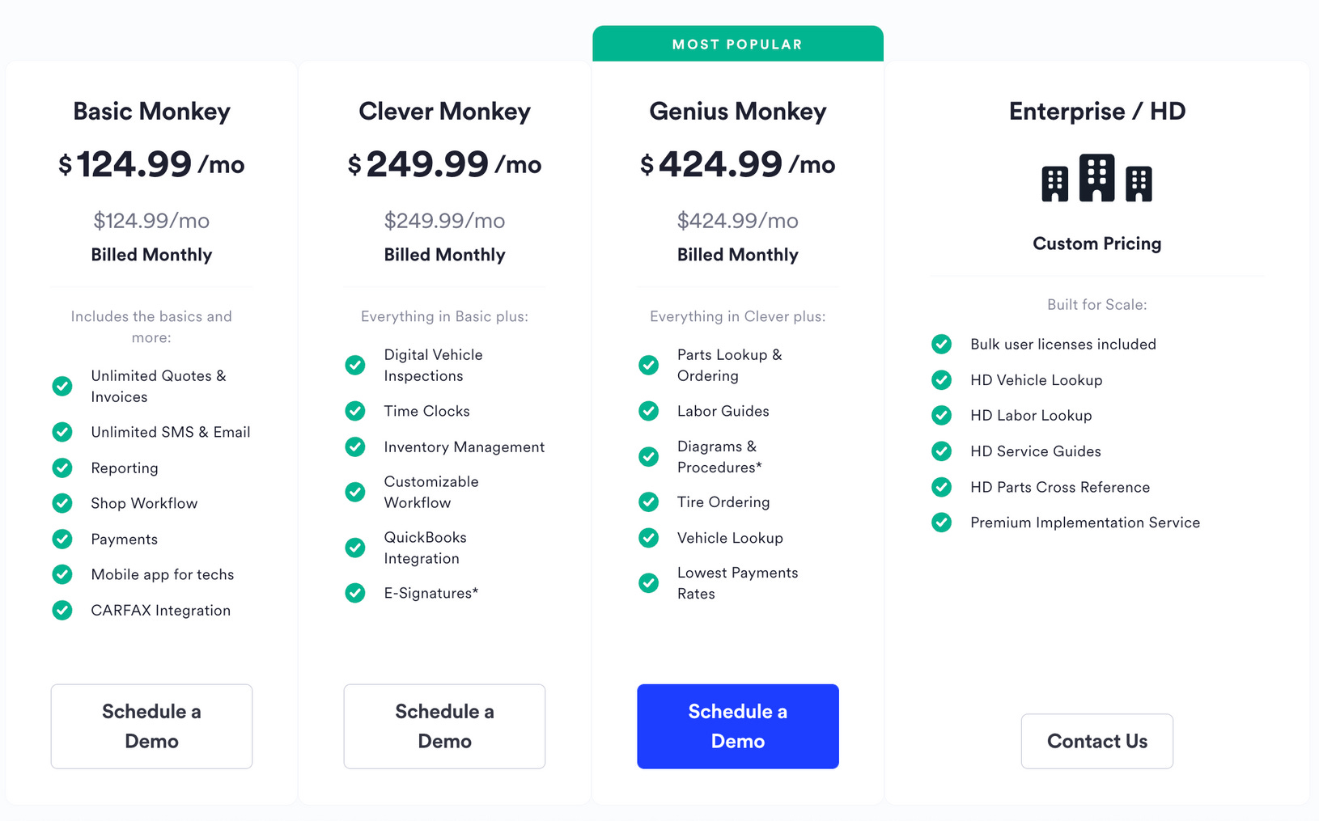Screen dimensions: 1319x821
Task: Toggle the checkmark beside E-Signatures*
Action: pyautogui.click(x=355, y=593)
